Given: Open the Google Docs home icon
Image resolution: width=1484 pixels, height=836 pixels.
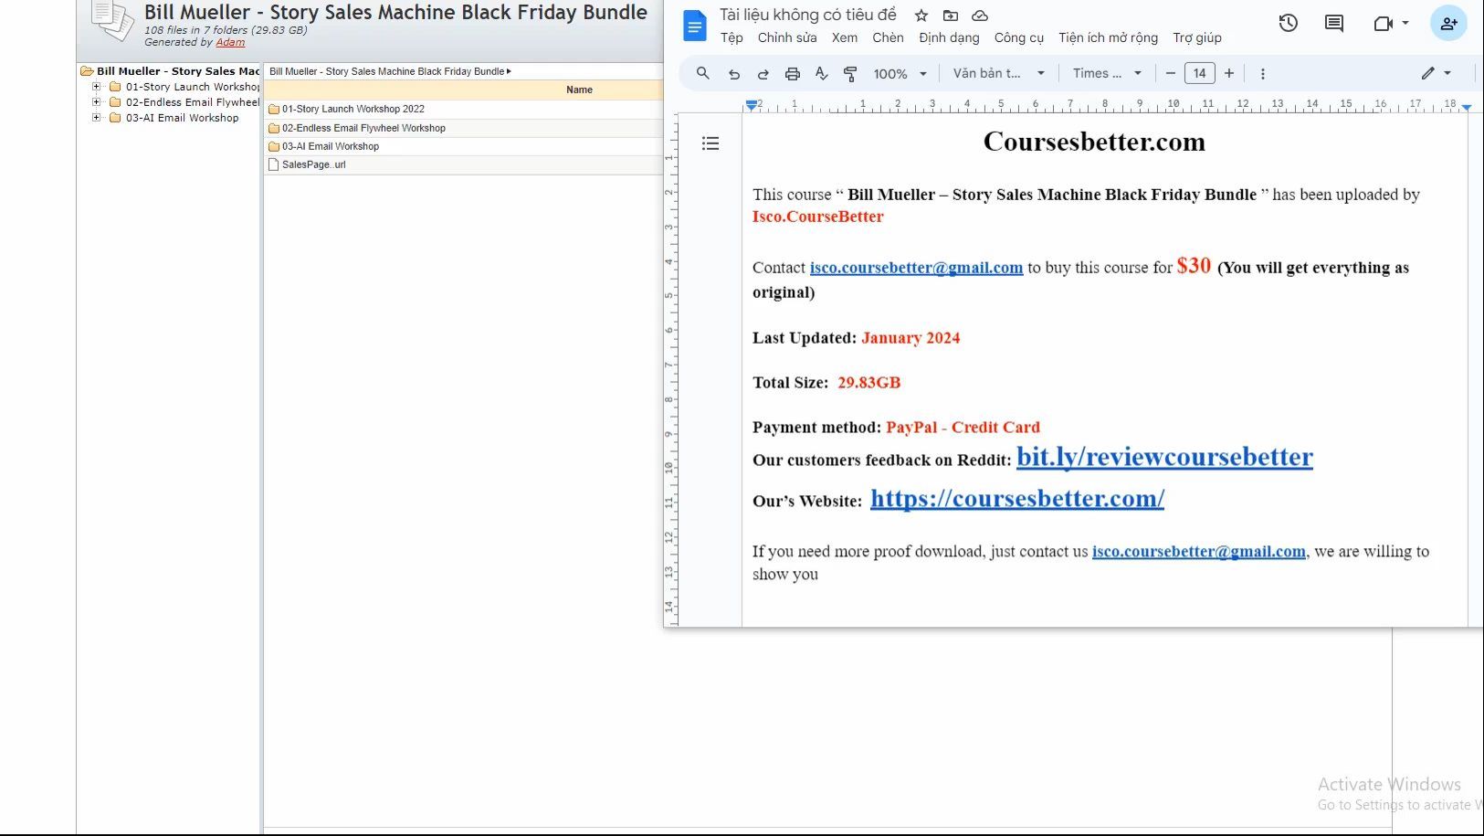Looking at the screenshot, I should click(x=695, y=26).
